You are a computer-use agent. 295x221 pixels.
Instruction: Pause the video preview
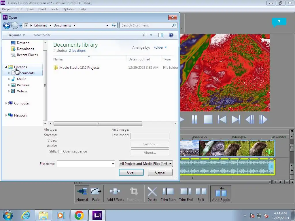pos(194,119)
